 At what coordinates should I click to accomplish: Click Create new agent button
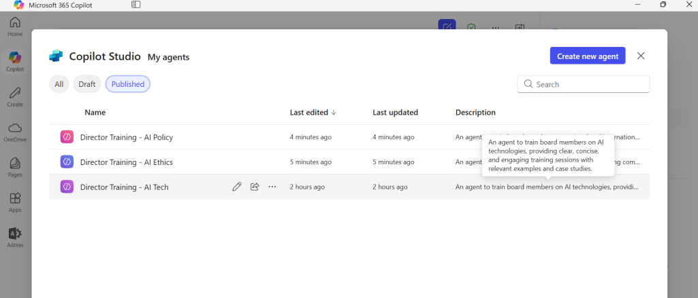tap(588, 56)
